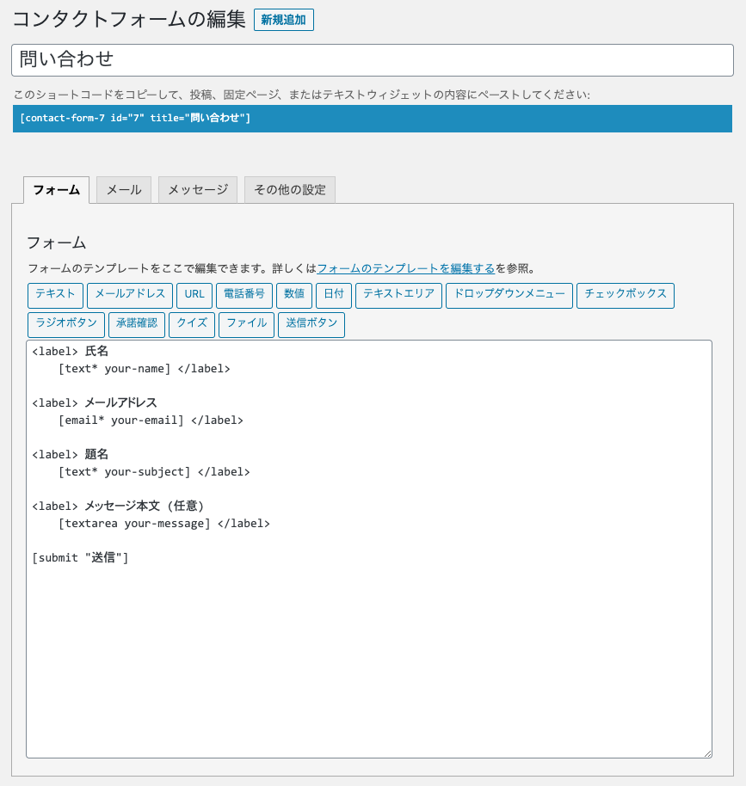This screenshot has width=746, height=786.
Task: Insert a 承諾確認 form tag
Action: [x=137, y=325]
